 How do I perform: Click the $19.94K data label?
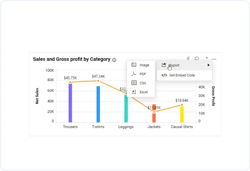[x=182, y=100]
